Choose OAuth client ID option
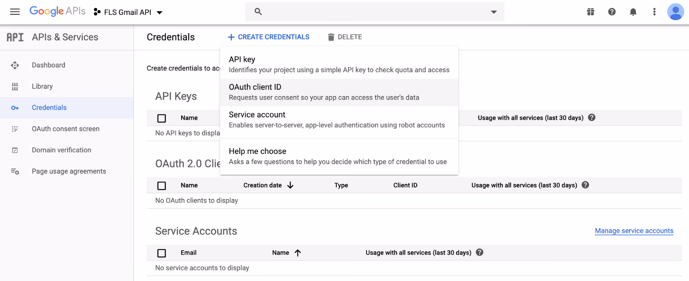Image resolution: width=689 pixels, height=281 pixels. 339,92
